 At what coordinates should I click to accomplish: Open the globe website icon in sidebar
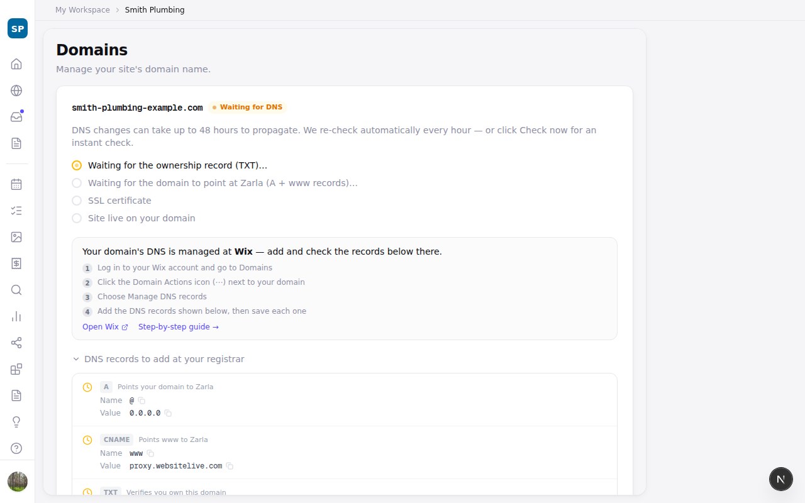tap(16, 91)
